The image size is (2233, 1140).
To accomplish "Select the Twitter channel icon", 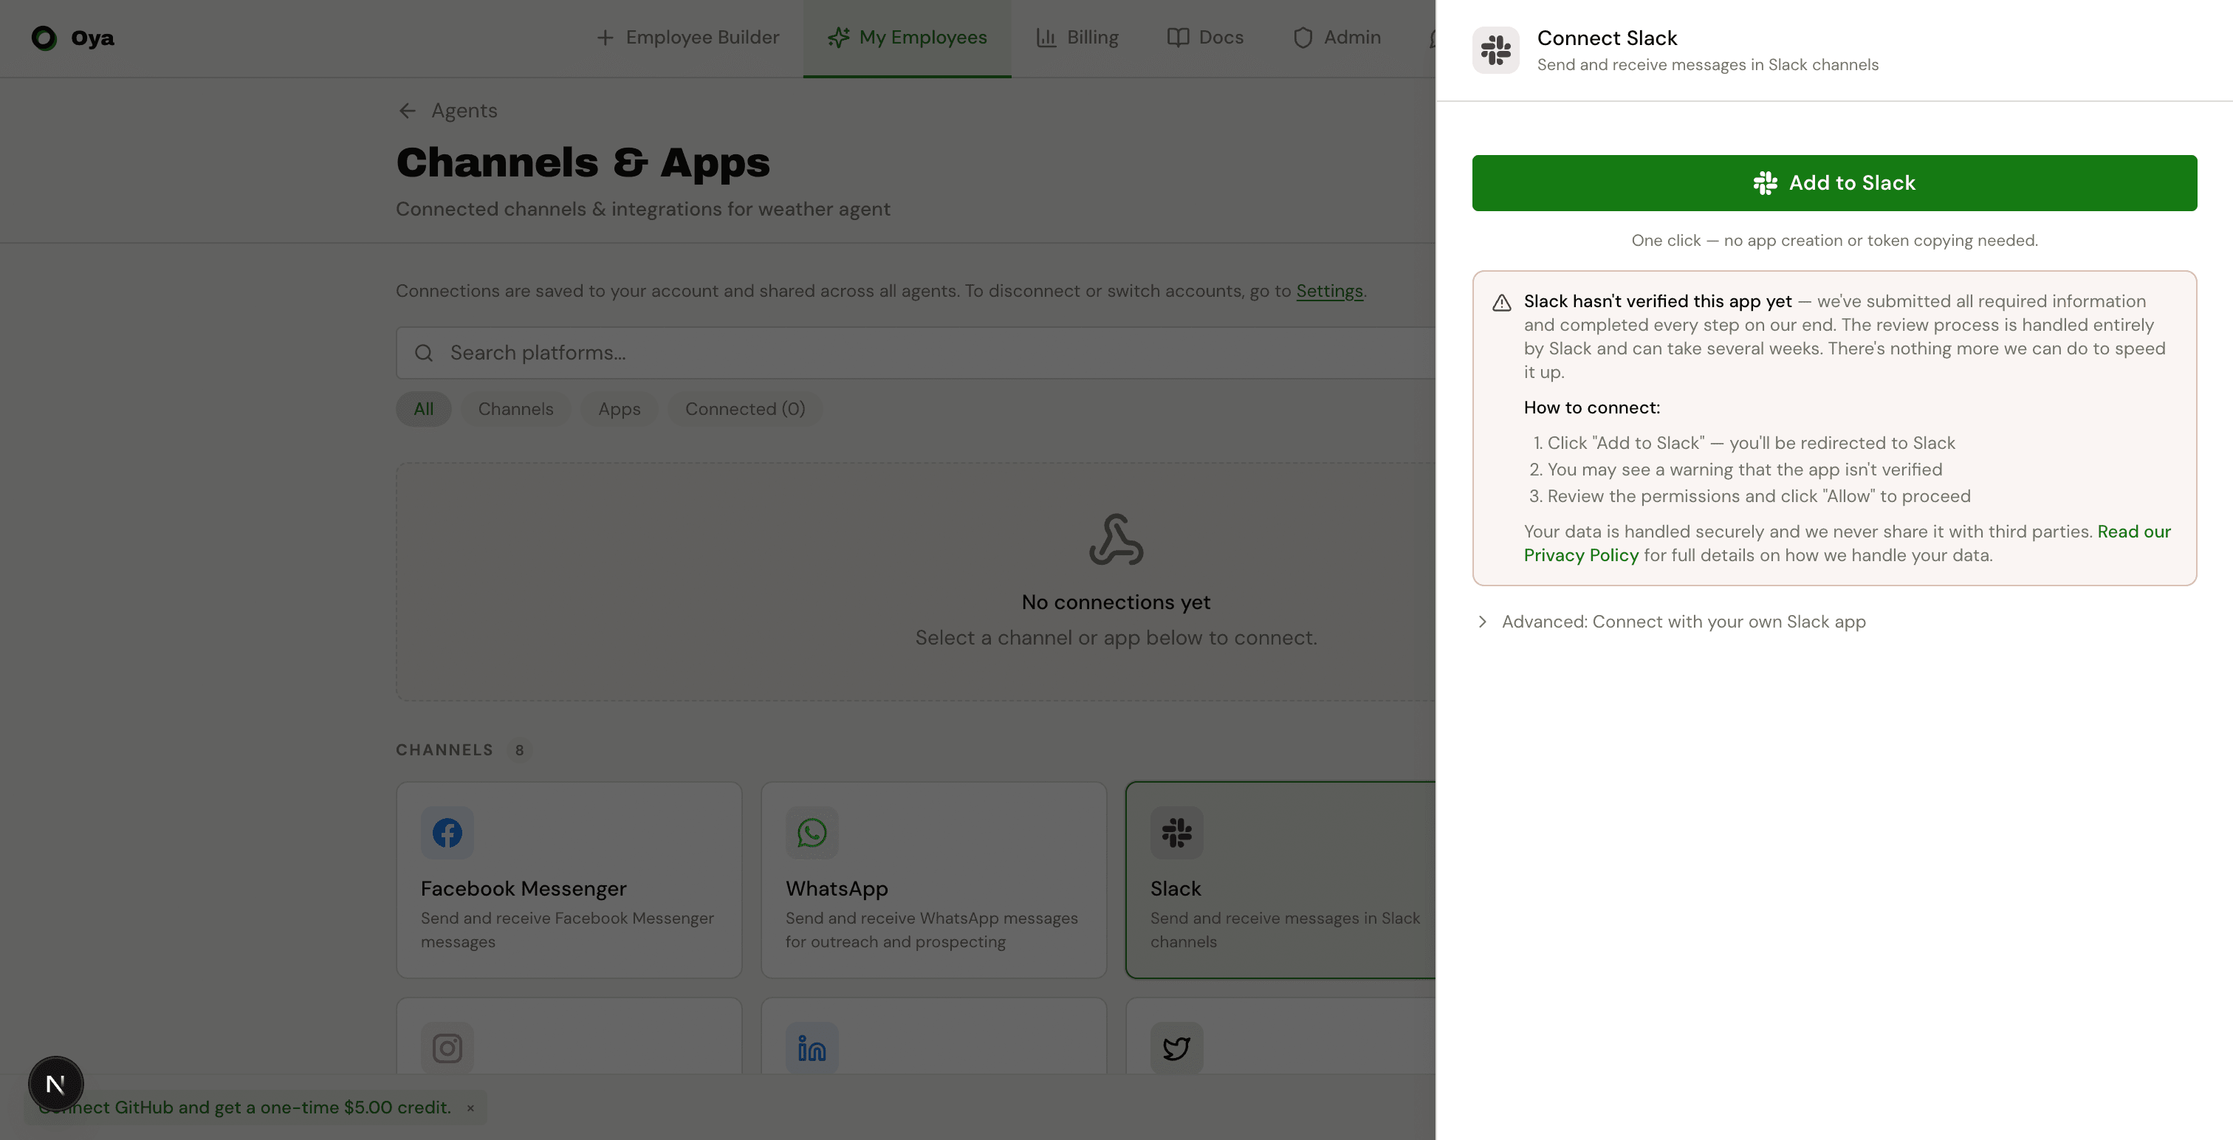I will (1176, 1046).
